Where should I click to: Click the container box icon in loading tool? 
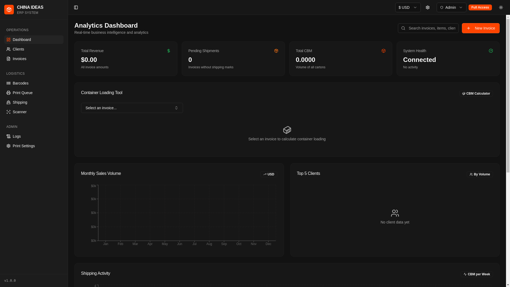pos(287,130)
